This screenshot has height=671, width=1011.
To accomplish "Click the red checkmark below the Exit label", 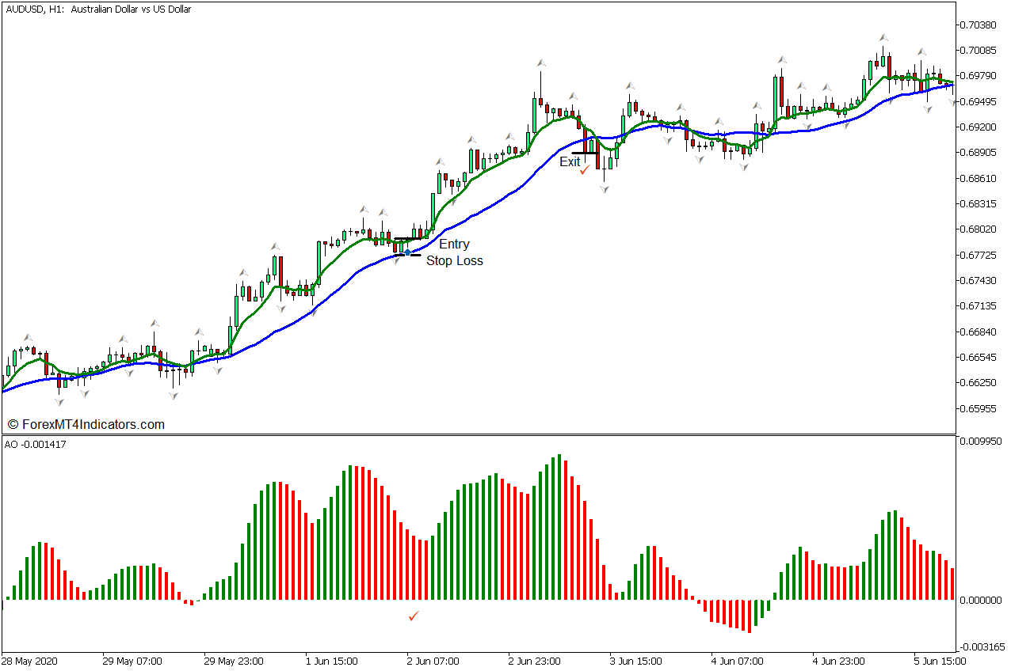I will click(x=584, y=170).
